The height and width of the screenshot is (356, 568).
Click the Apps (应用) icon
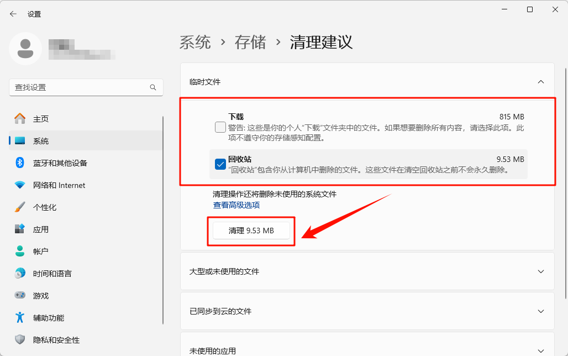(20, 229)
